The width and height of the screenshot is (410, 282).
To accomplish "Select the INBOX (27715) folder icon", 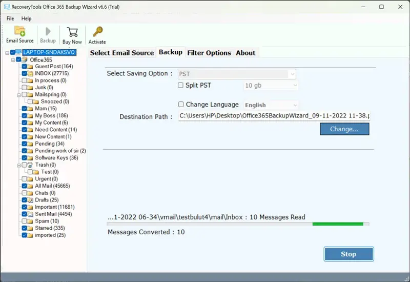I will [x=31, y=73].
